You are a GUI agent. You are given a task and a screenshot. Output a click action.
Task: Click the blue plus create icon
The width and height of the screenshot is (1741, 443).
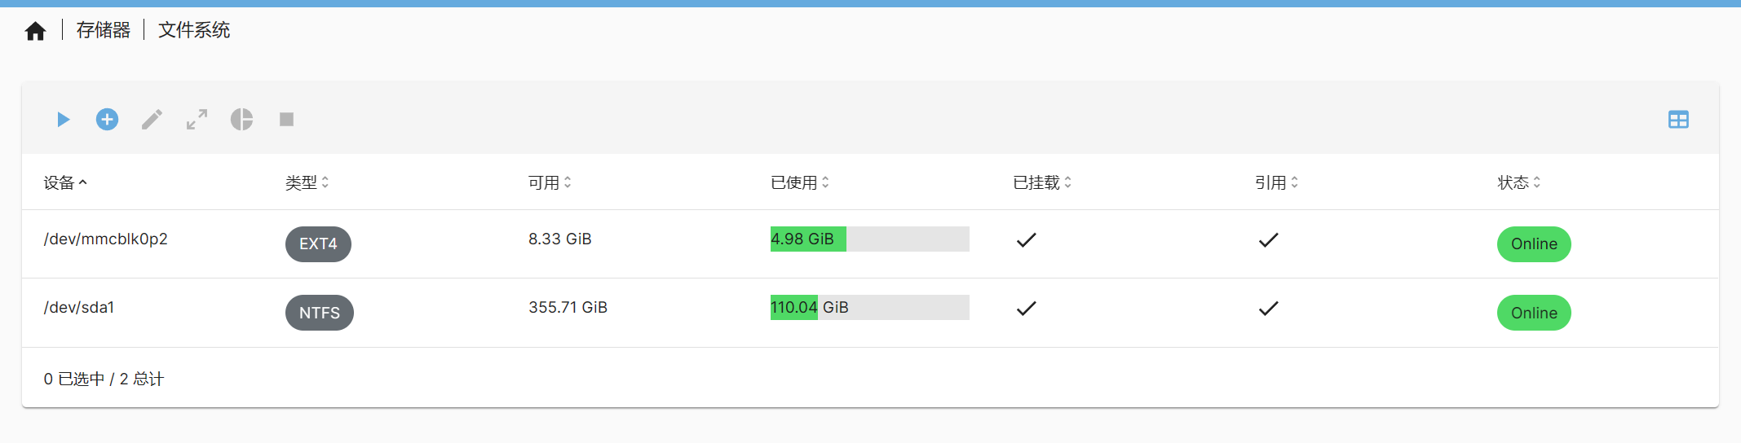[x=107, y=120]
